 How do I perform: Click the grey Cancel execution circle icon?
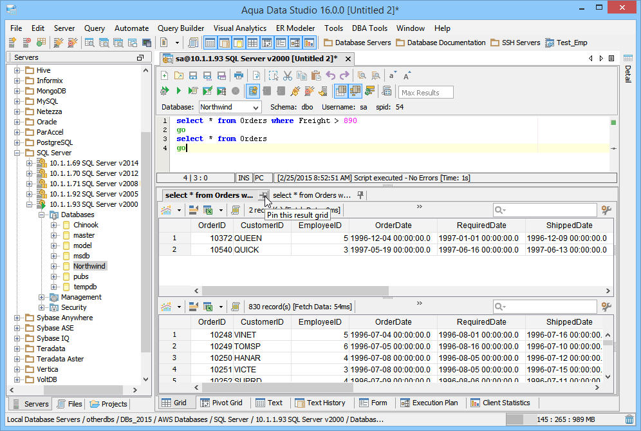[x=236, y=91]
